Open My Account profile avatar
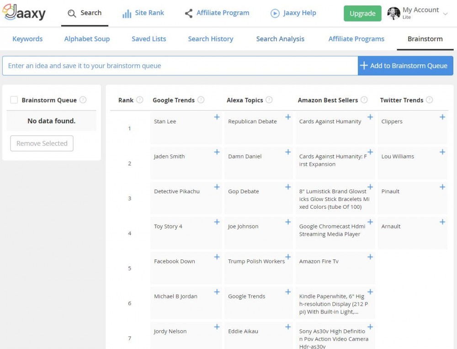Viewport: 457px width, 349px height. tap(393, 13)
